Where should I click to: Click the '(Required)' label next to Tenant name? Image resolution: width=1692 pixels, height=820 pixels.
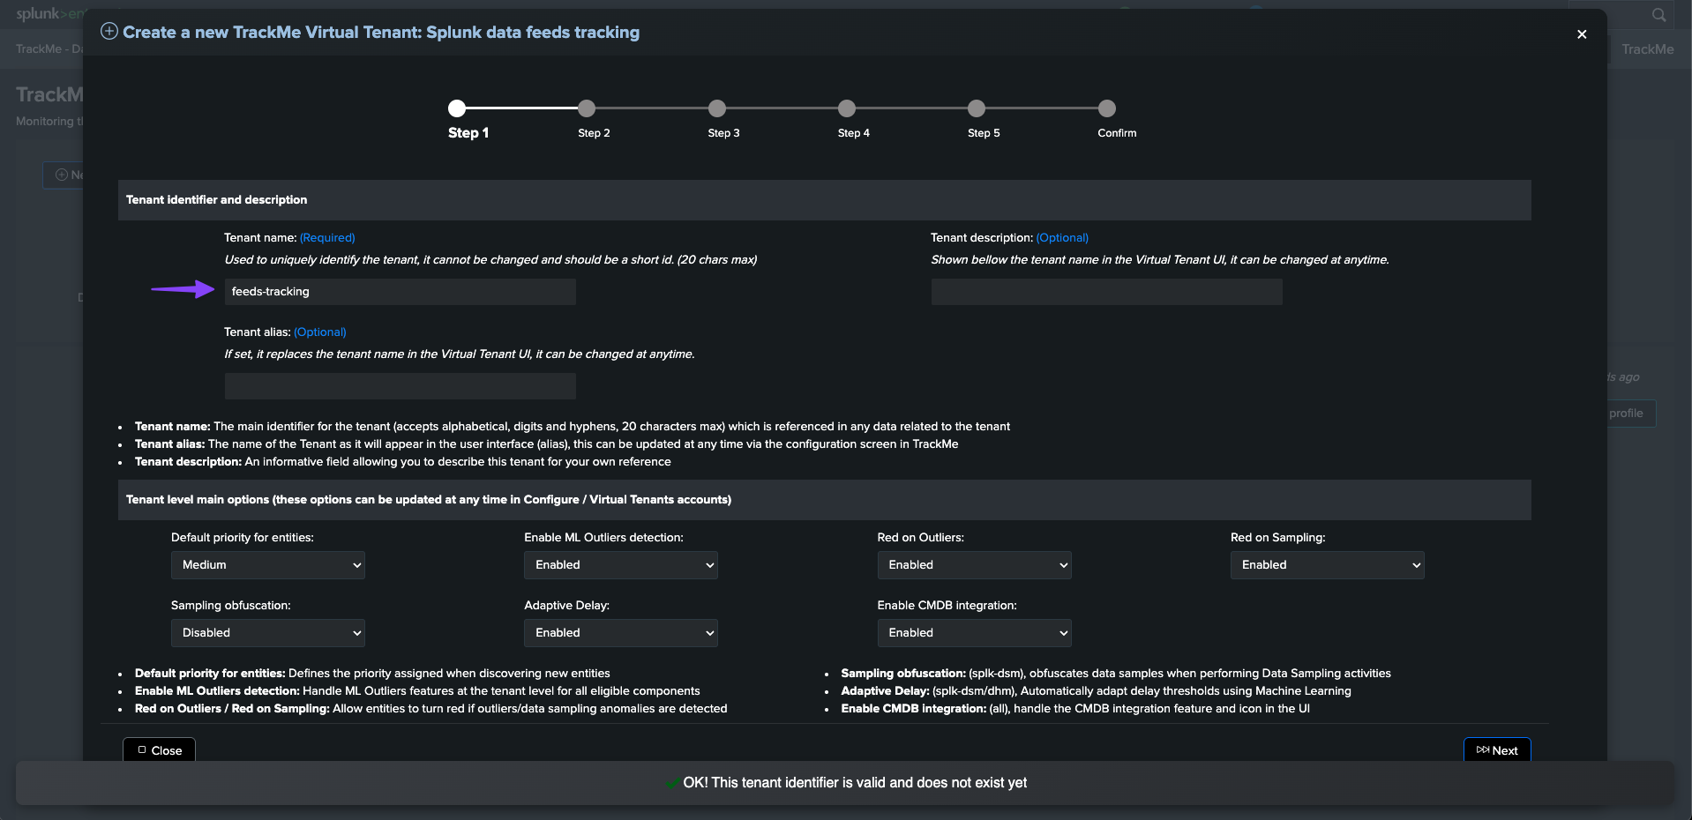(327, 238)
